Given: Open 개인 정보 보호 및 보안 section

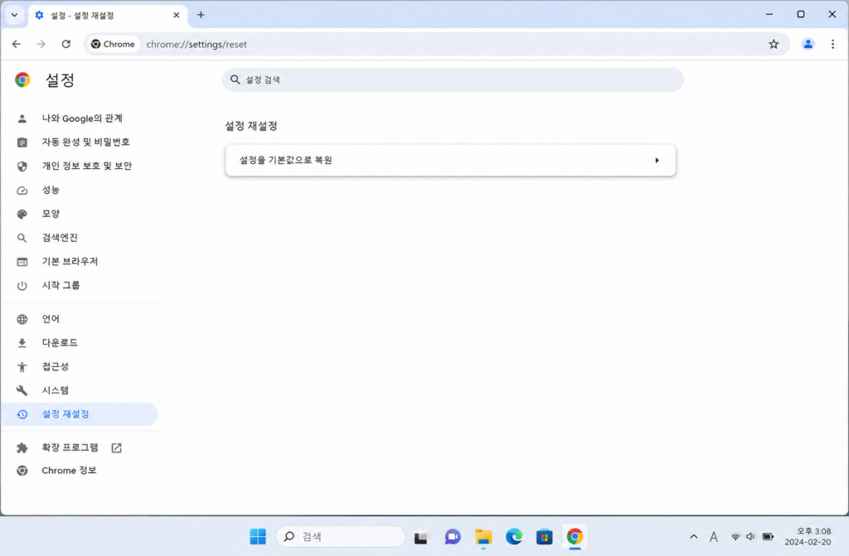Looking at the screenshot, I should (86, 166).
